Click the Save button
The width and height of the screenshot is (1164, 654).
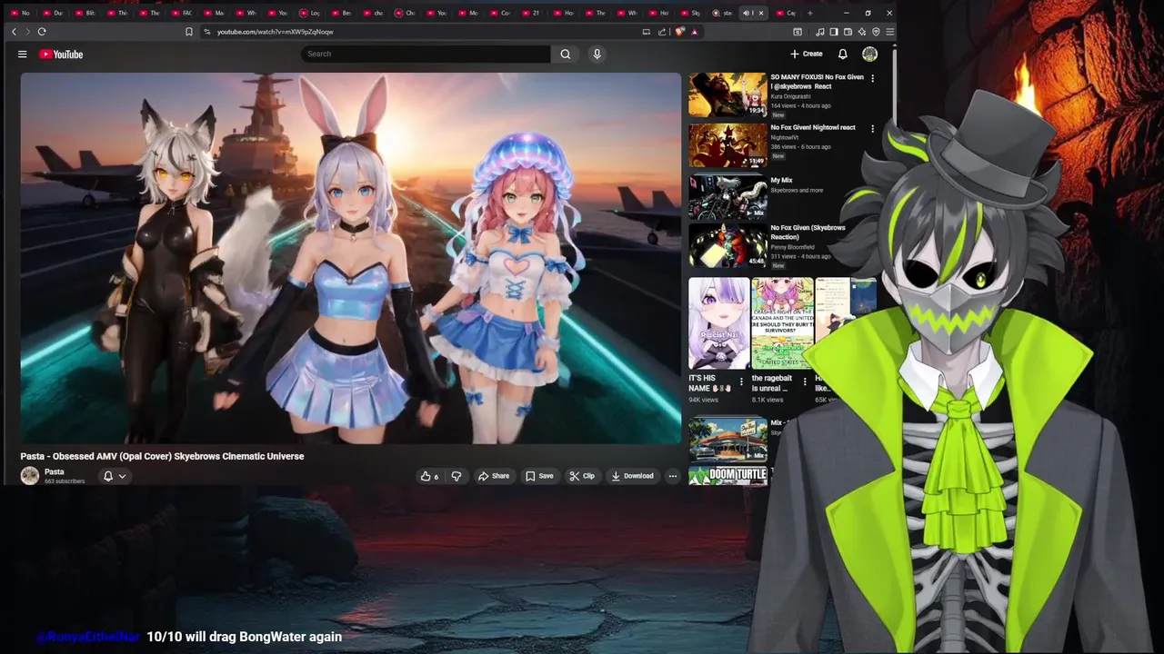(539, 476)
